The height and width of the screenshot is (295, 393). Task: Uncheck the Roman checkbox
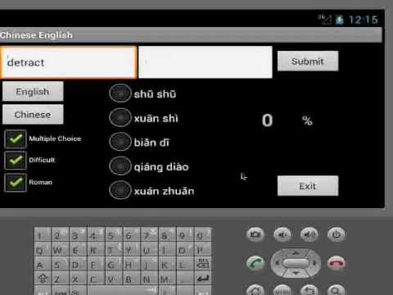(x=16, y=182)
